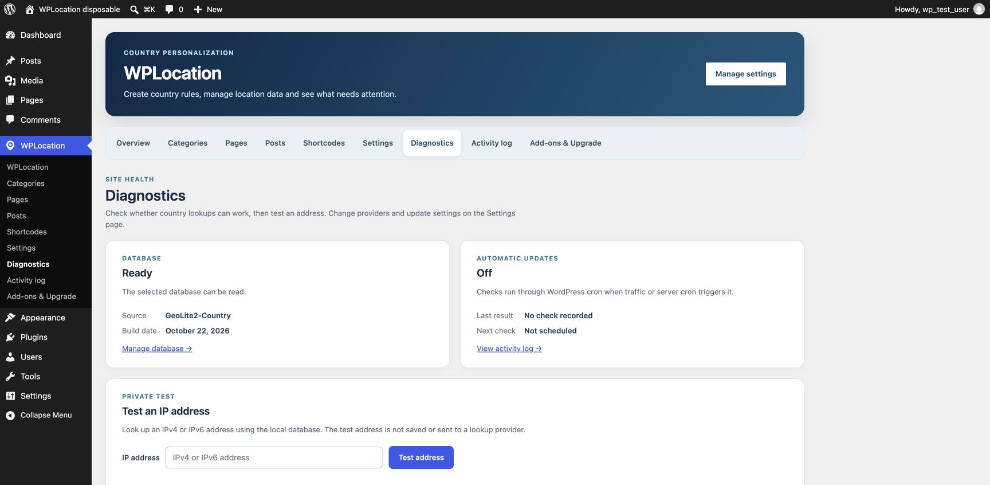Open Diagnostics in the sidebar submenu
The image size is (990, 485).
(x=28, y=264)
